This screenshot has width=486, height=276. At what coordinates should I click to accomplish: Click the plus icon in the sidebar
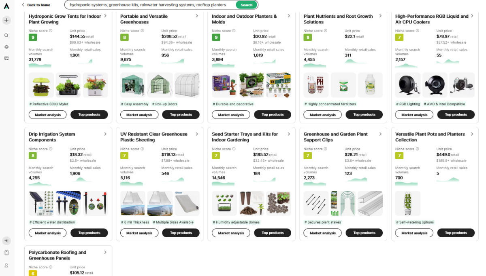click(6, 20)
